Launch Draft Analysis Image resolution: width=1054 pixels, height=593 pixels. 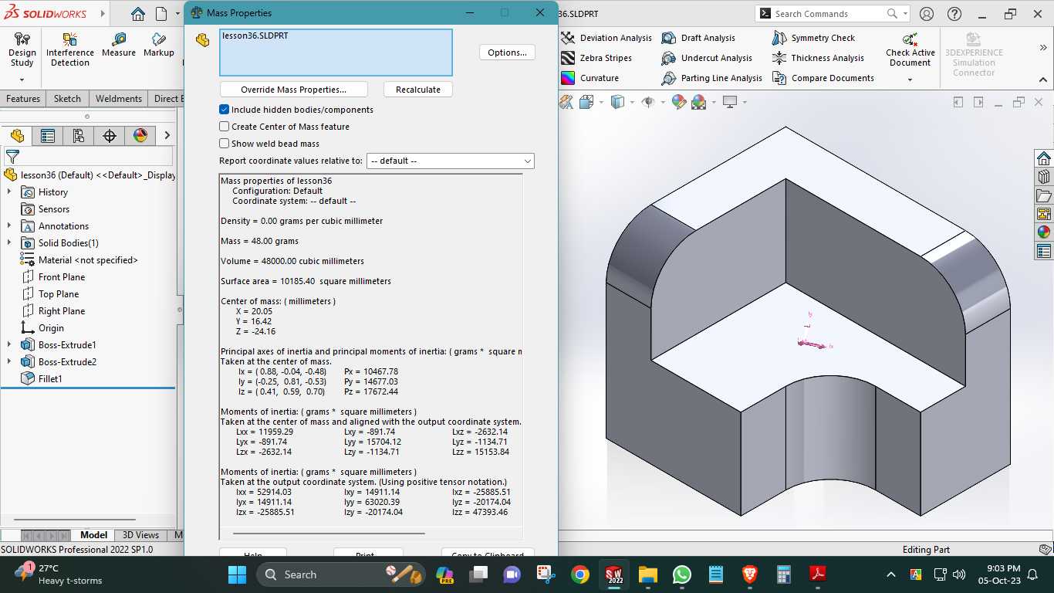coord(699,38)
